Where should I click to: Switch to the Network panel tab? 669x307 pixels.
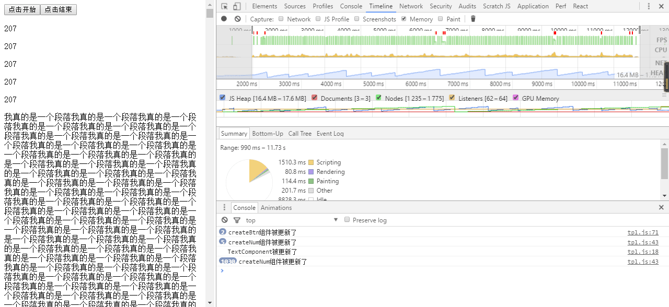coord(411,6)
